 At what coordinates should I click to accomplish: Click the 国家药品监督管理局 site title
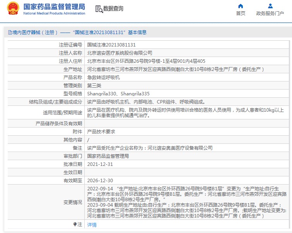pos(54,7)
